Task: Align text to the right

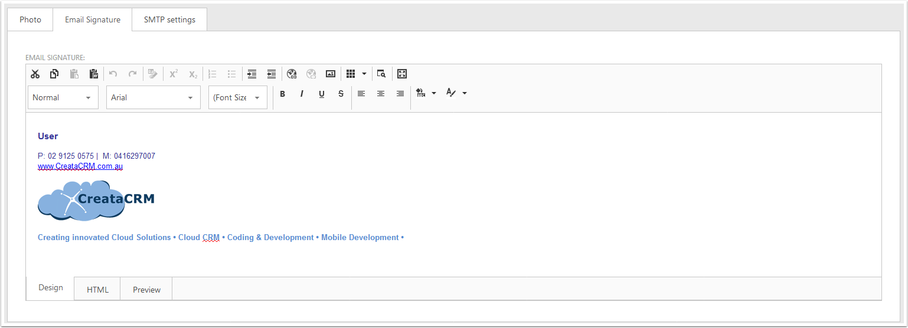Action: tap(400, 94)
